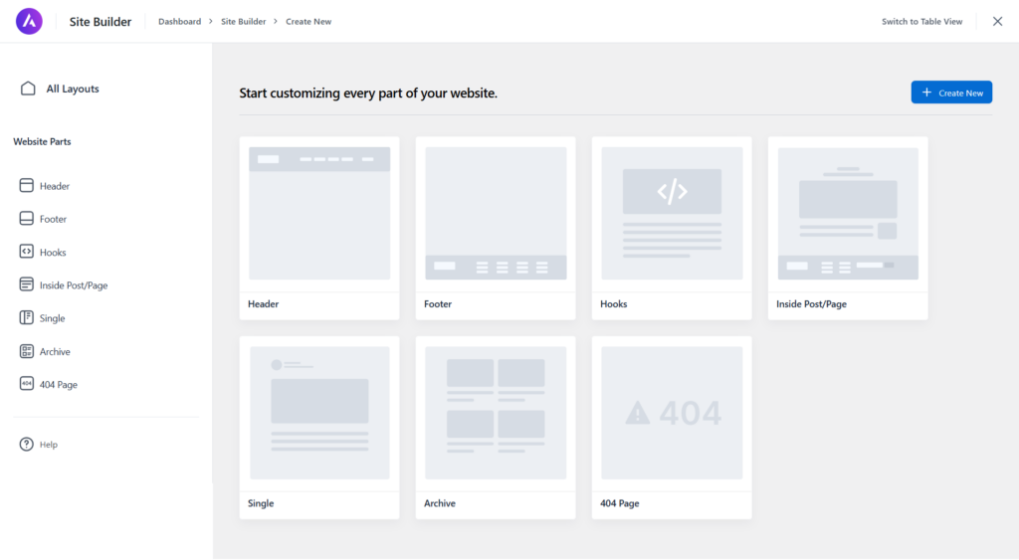Image resolution: width=1019 pixels, height=560 pixels.
Task: Choose the 404 Page layout thumbnail
Action: click(672, 413)
